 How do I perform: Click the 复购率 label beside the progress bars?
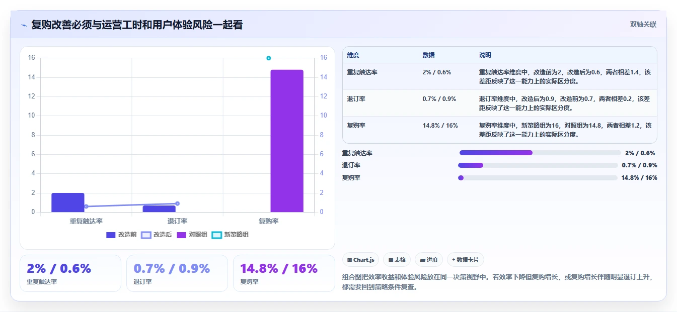point(351,178)
